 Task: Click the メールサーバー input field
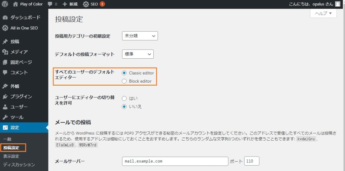pyautogui.click(x=175, y=161)
